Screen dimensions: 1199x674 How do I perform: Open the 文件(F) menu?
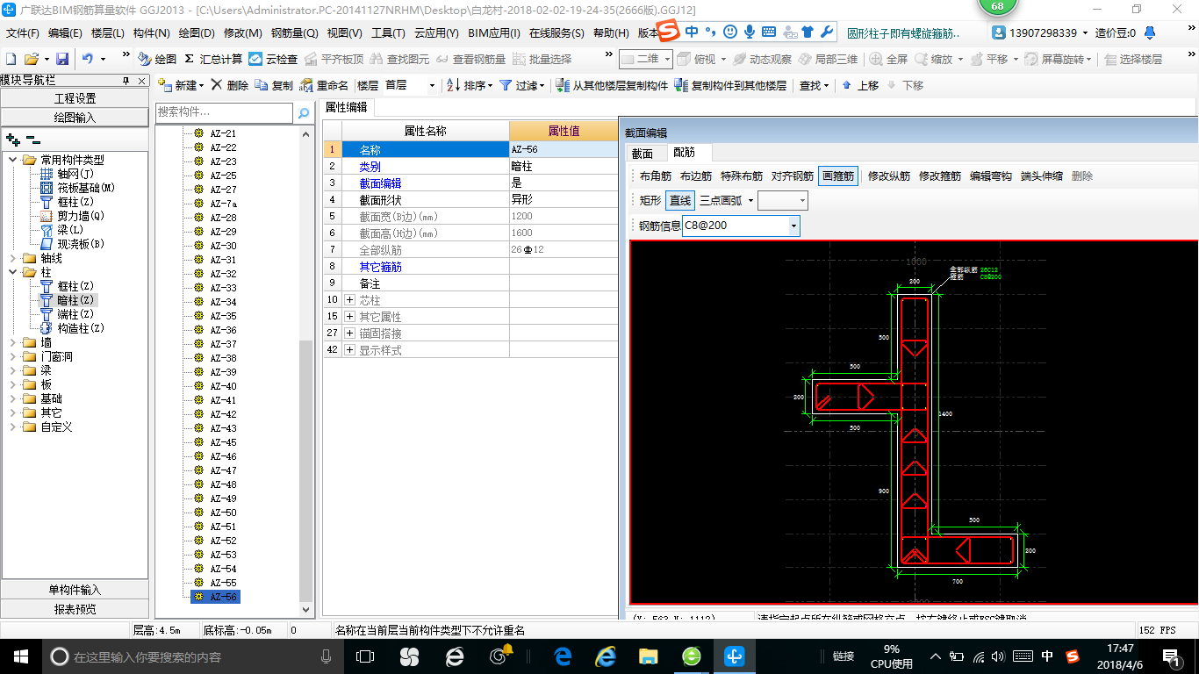[x=23, y=33]
